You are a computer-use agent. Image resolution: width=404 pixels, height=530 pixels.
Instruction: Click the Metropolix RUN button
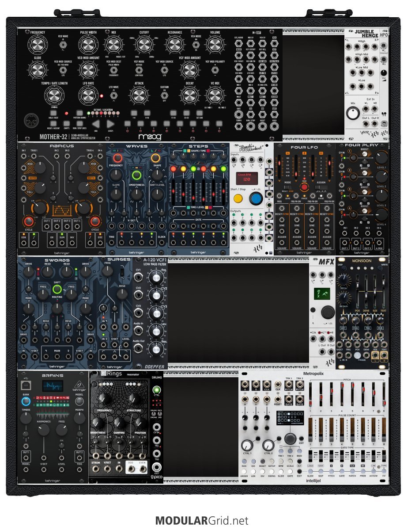point(244,461)
